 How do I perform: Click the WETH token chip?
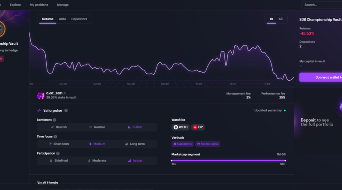click(180, 127)
